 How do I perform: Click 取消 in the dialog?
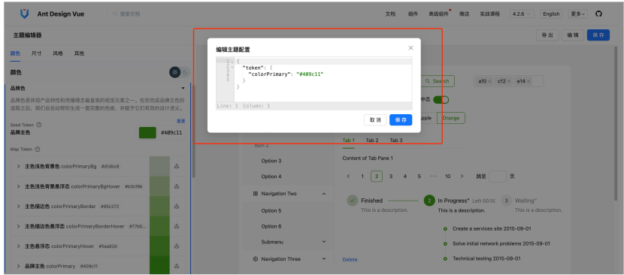point(375,119)
